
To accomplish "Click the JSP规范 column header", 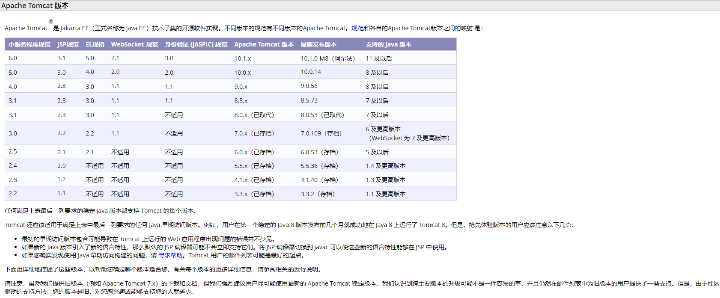I will click(x=68, y=44).
